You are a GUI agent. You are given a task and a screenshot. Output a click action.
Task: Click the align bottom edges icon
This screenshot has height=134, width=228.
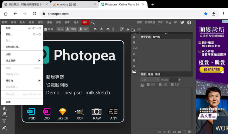coord(133,29)
